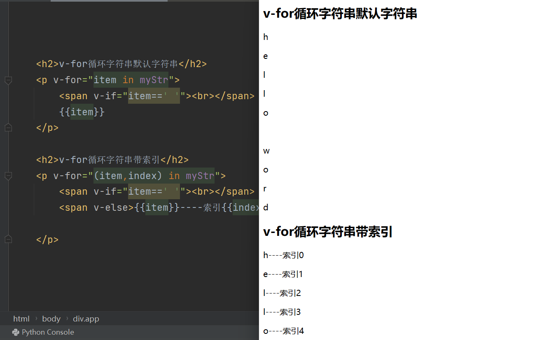Select the body breadcrumb
The height and width of the screenshot is (340, 544).
point(51,319)
